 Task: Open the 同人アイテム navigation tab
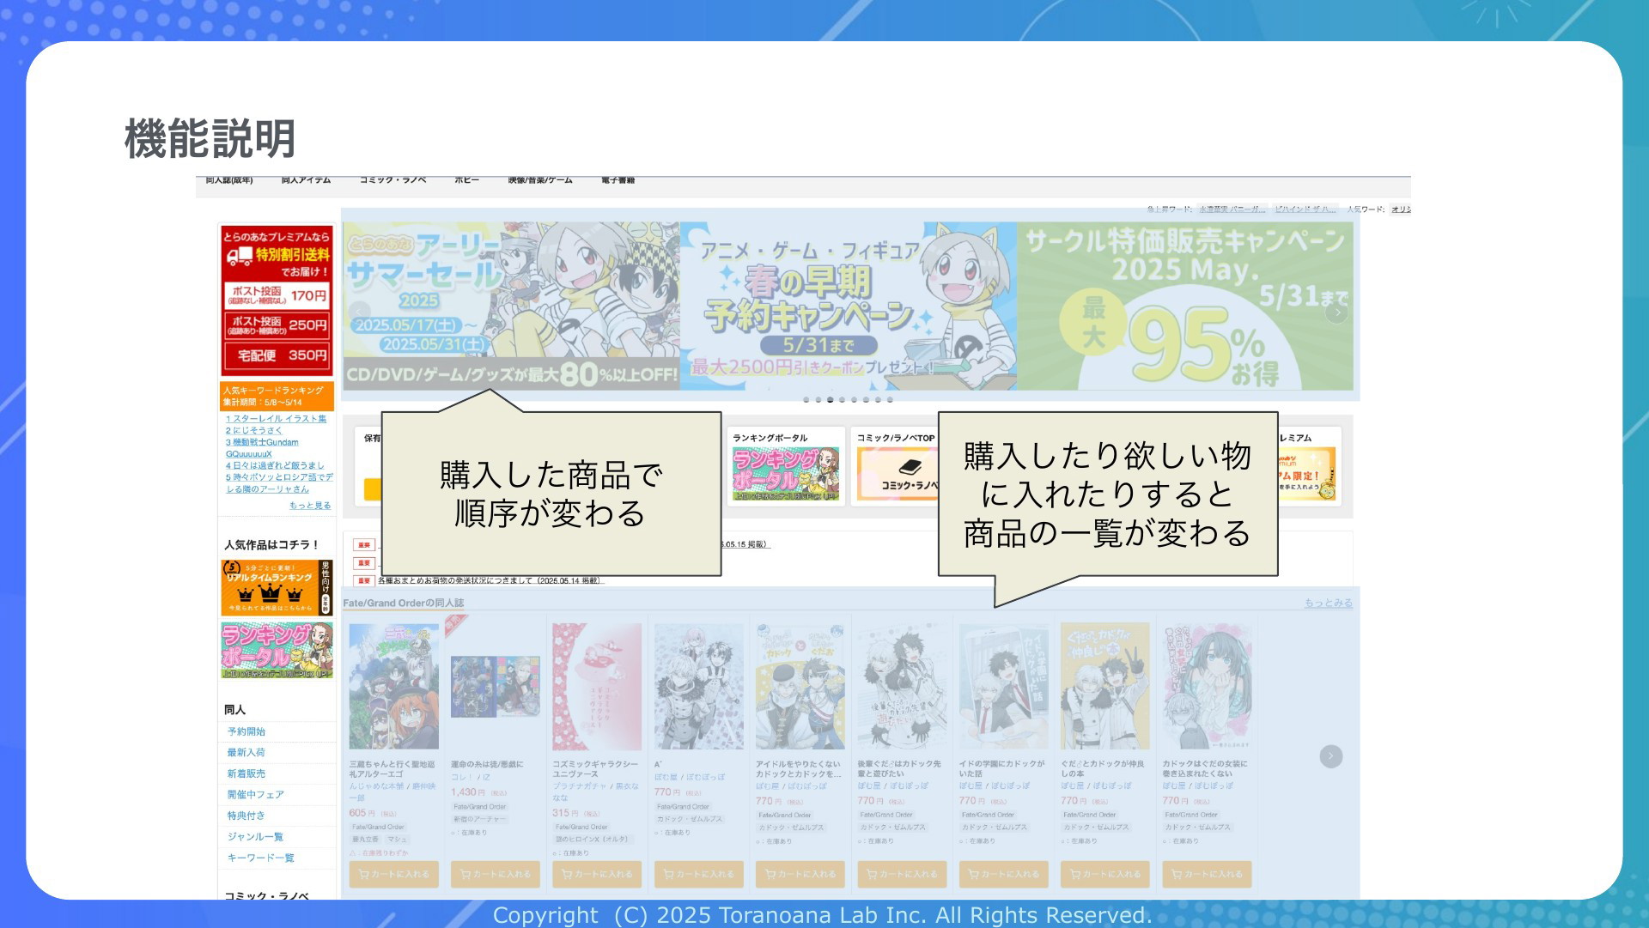(306, 180)
